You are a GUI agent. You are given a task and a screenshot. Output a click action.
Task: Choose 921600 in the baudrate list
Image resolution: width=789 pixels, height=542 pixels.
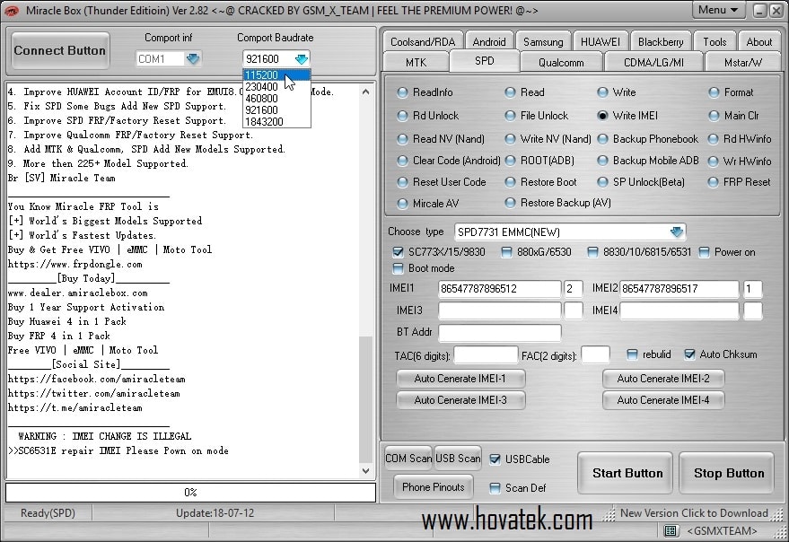point(276,109)
